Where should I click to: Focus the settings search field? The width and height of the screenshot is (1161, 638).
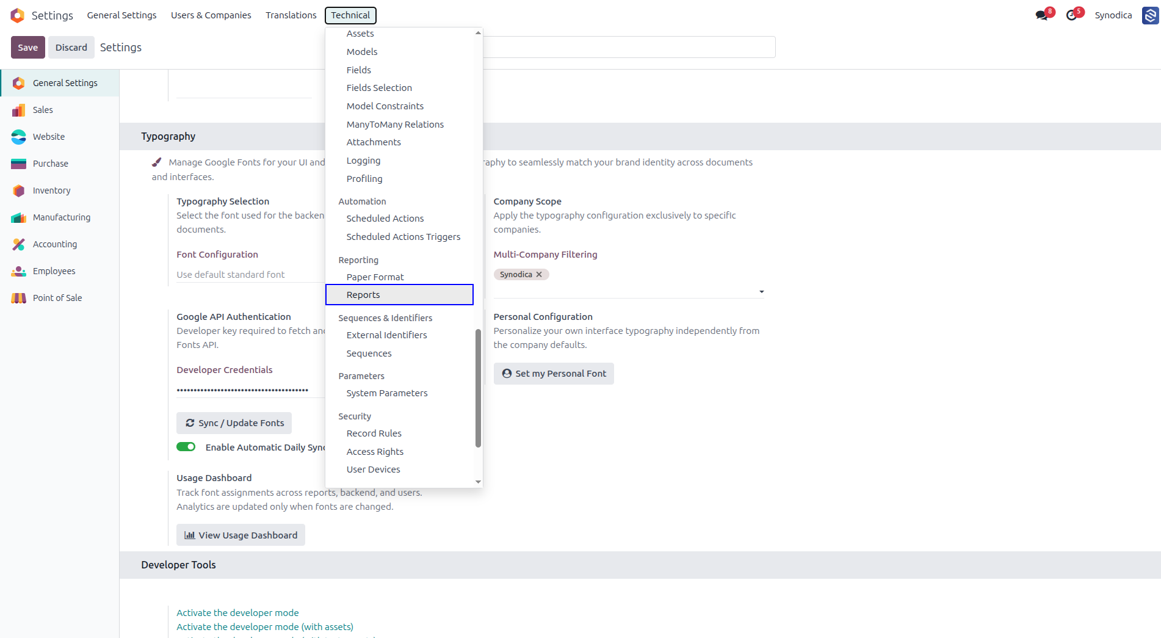coord(629,48)
